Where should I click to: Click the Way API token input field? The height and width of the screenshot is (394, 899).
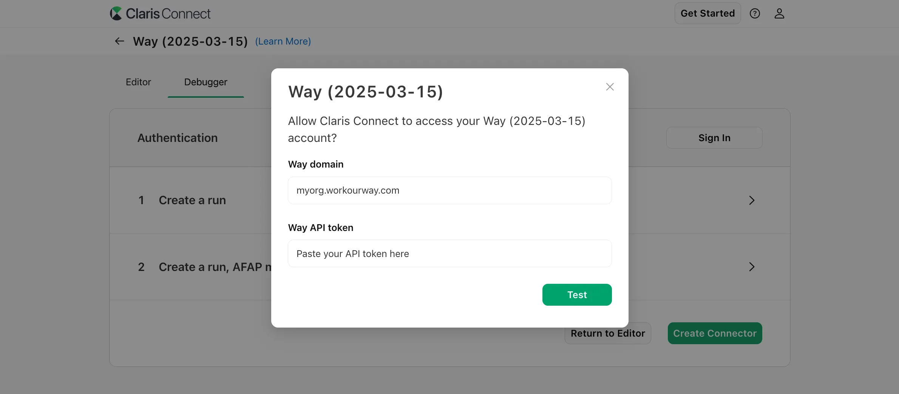pos(449,253)
